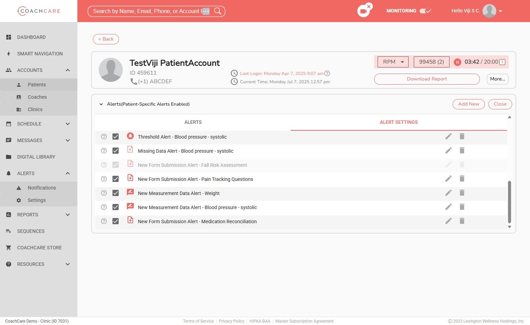530x325 pixels.
Task: Click Download Report
Action: pos(427,79)
